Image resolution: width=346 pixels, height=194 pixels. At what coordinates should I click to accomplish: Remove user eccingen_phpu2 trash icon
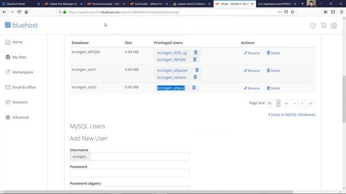(194, 87)
